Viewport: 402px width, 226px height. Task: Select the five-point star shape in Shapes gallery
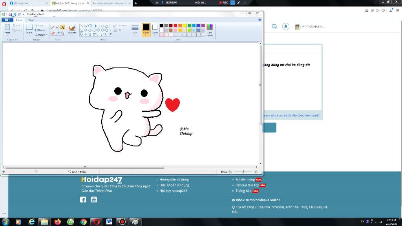click(x=90, y=34)
